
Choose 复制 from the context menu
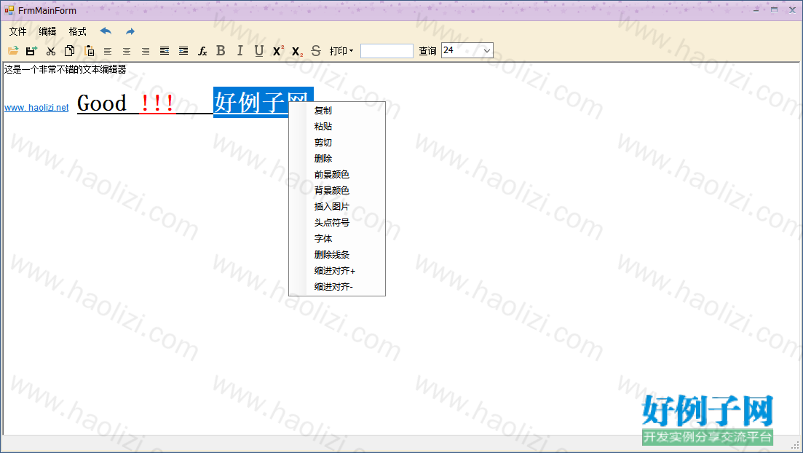[x=337, y=110]
